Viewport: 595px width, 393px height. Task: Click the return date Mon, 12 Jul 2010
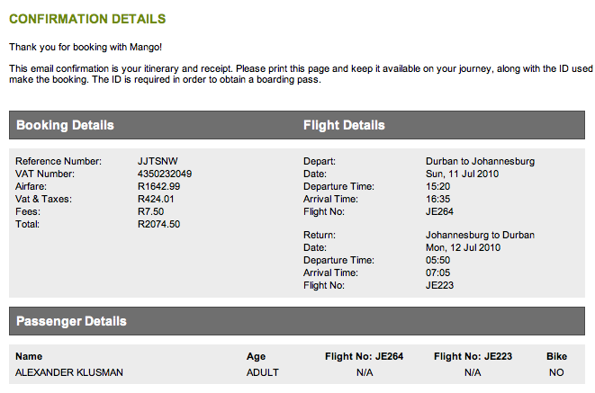point(463,247)
